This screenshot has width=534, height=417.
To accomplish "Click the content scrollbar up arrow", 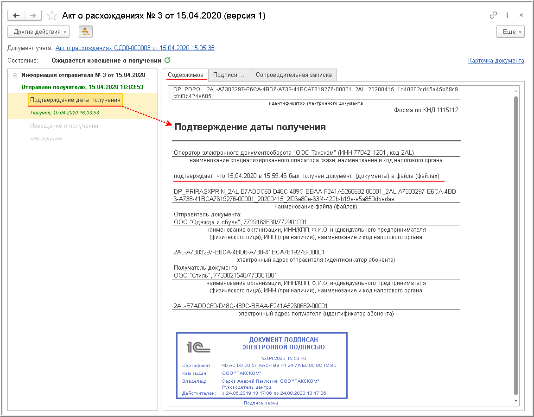I will pyautogui.click(x=516, y=91).
